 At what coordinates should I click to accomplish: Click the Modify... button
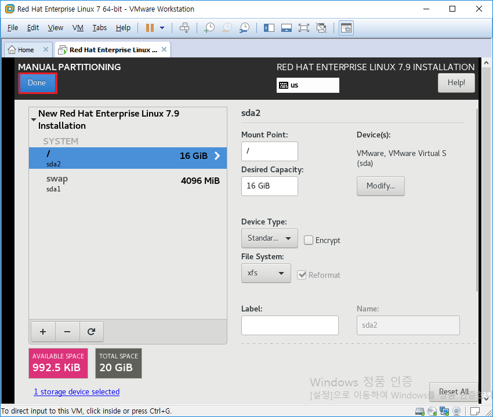pos(380,186)
